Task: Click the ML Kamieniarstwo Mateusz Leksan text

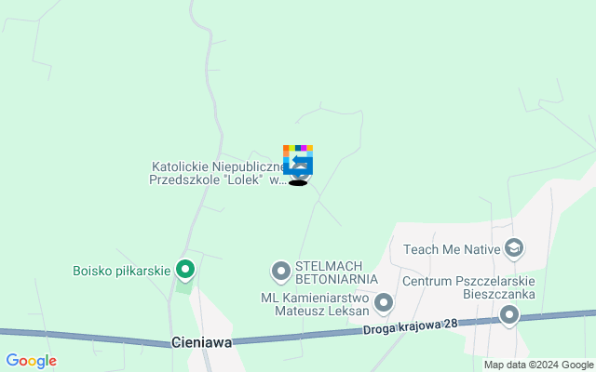Action: pyautogui.click(x=315, y=304)
